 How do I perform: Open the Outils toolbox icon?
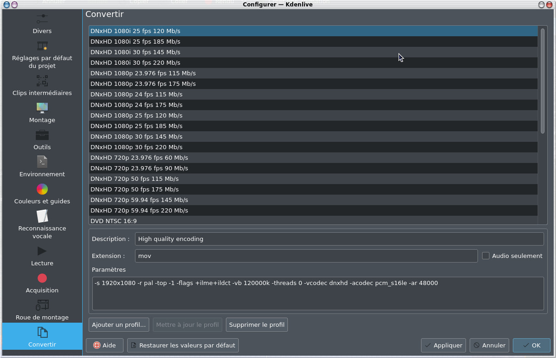point(42,135)
